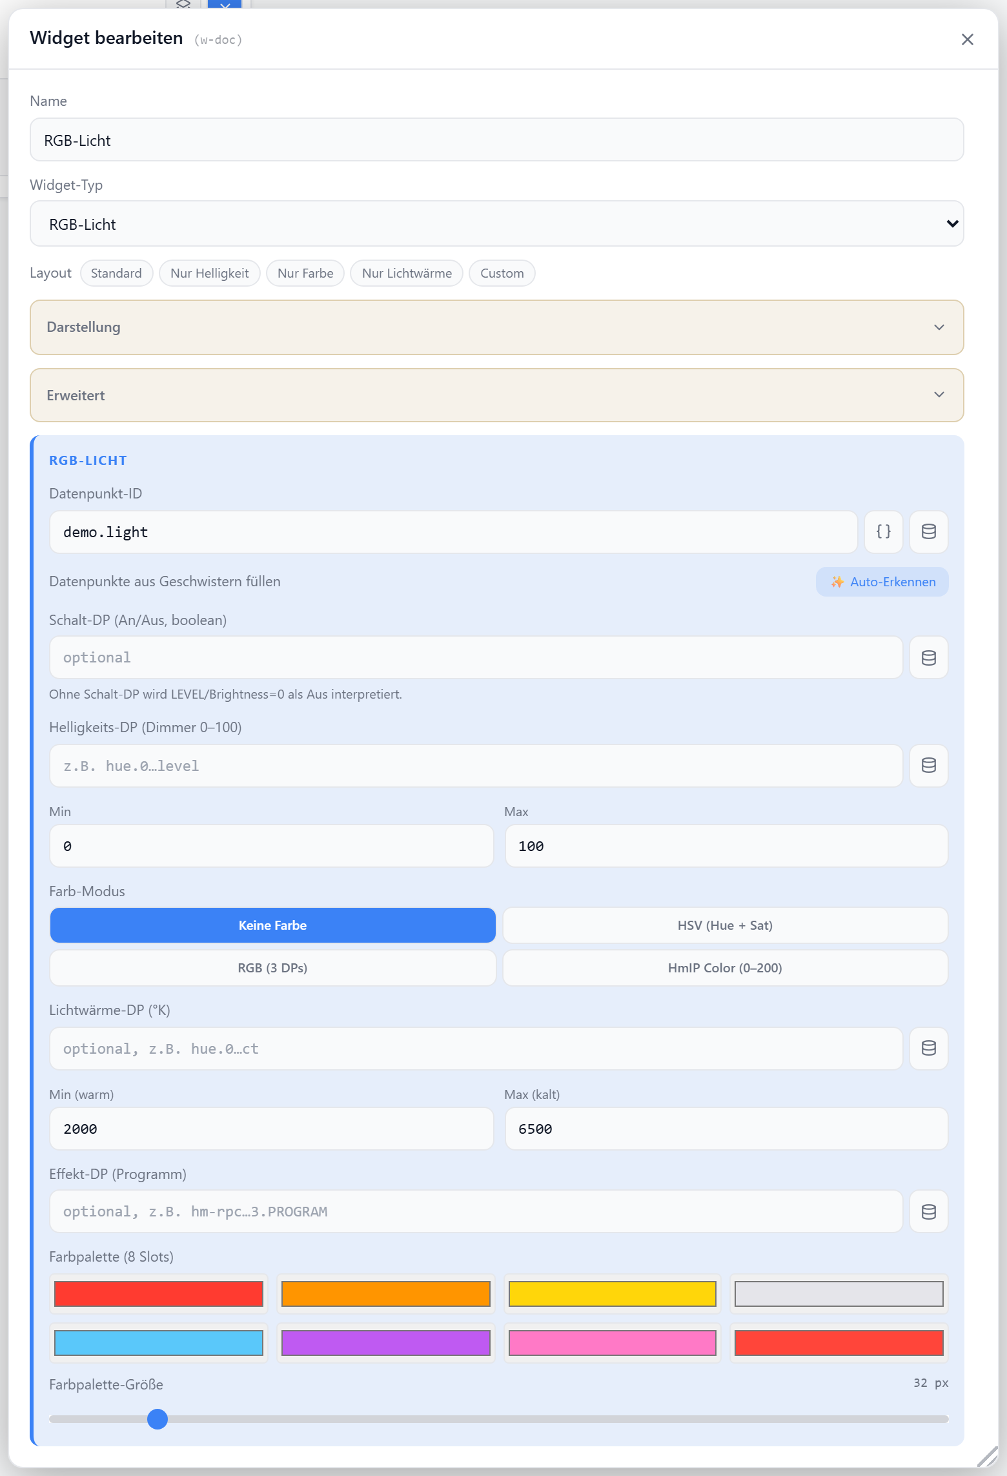This screenshot has width=1007, height=1476.
Task: Choose the Nur Lichtwärme layout preset
Action: tap(407, 273)
